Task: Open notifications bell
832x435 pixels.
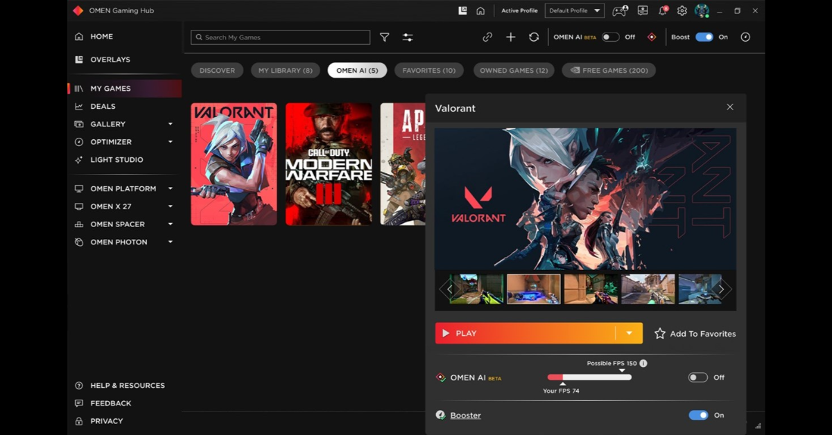Action: [x=663, y=11]
